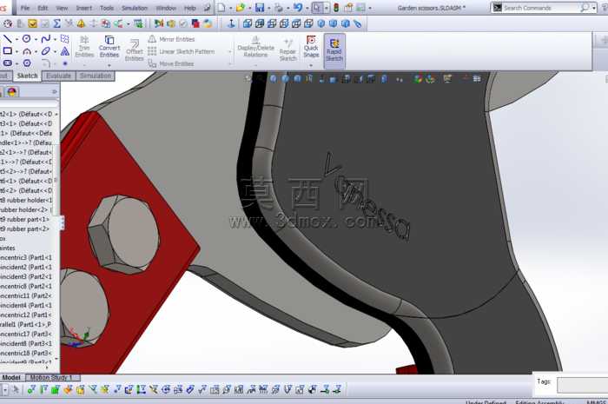
Task: Select mate 'ncentric3 (Part1<1'
Action: click(26, 257)
